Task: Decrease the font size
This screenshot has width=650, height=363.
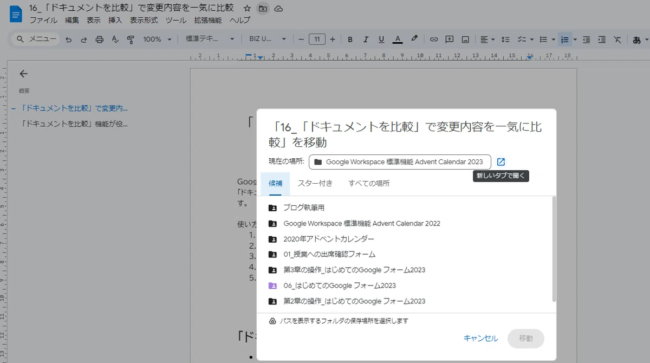Action: click(x=301, y=39)
